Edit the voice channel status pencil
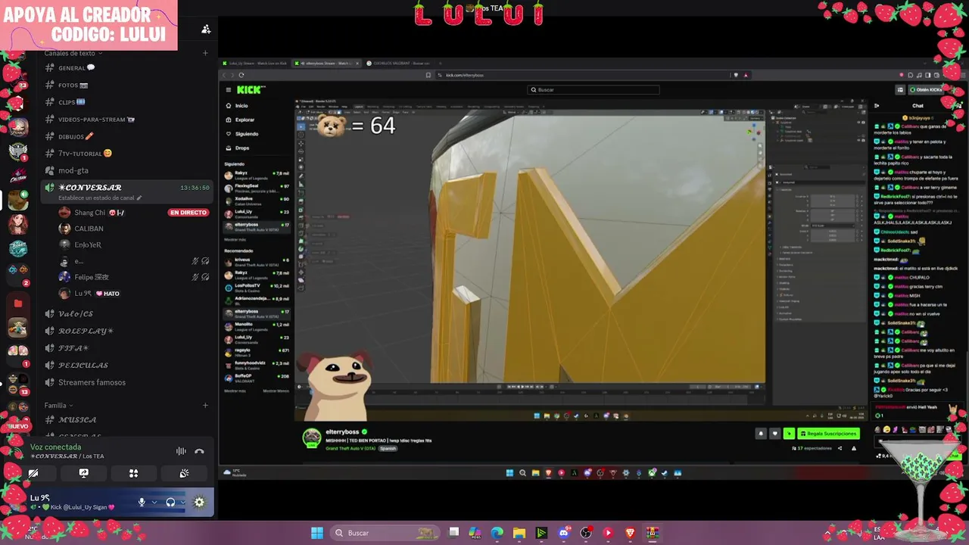This screenshot has width=969, height=545. coord(139,198)
